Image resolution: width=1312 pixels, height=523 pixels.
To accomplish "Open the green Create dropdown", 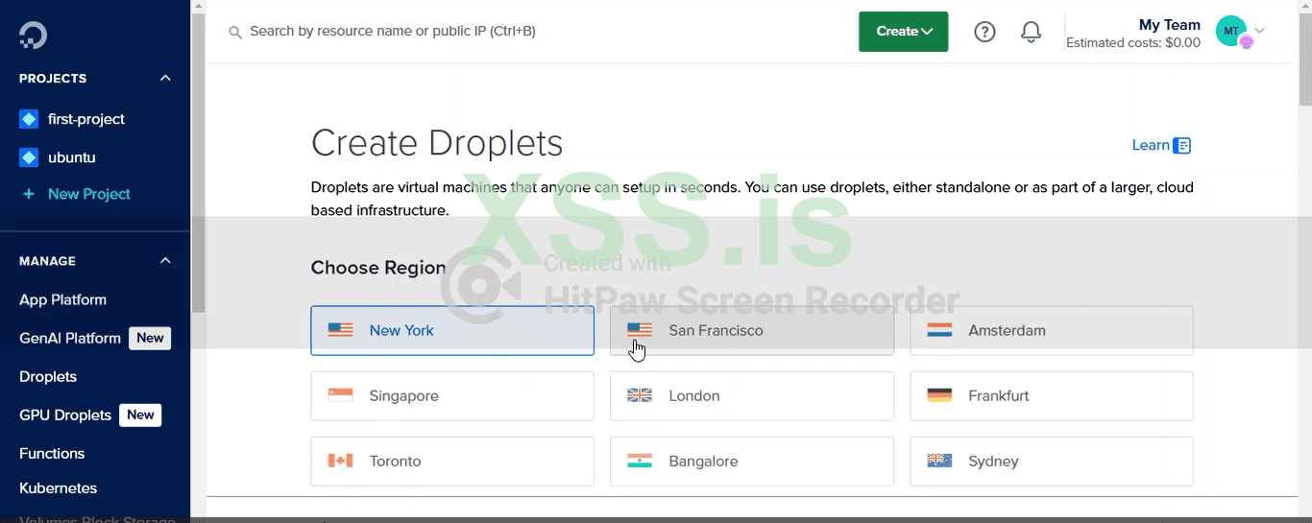I will (x=904, y=32).
